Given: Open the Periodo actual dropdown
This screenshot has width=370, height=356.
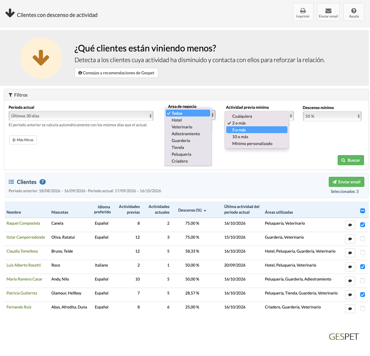Looking at the screenshot, I should point(81,116).
